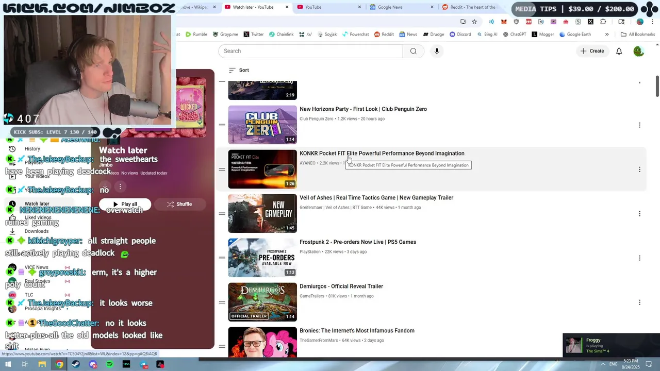This screenshot has height=371, width=660.
Task: Click Chrome's three-dot menu button
Action: (653, 22)
